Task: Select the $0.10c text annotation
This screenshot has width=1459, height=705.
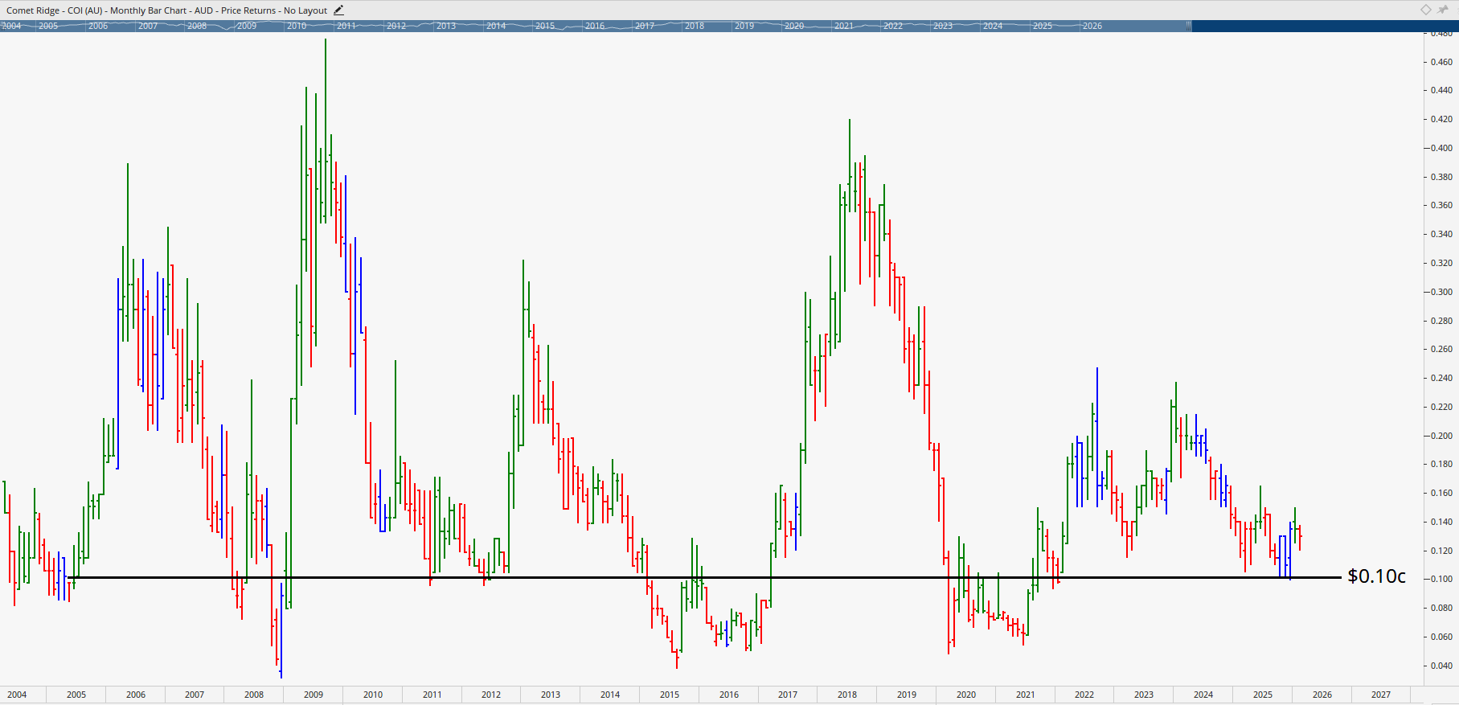Action: (x=1376, y=576)
